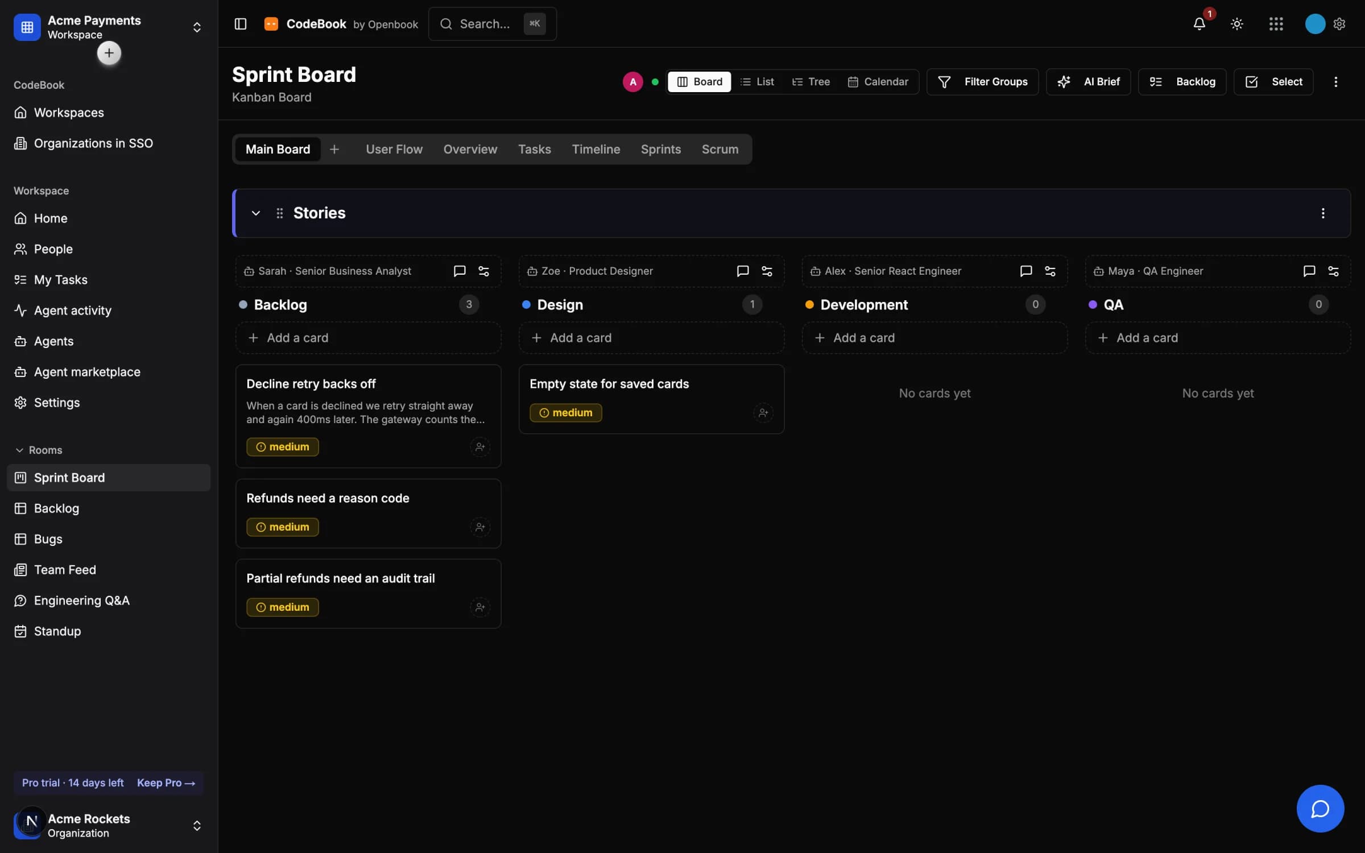Switch theme with the sun icon
Screen dimensions: 1365x853
click(1237, 24)
